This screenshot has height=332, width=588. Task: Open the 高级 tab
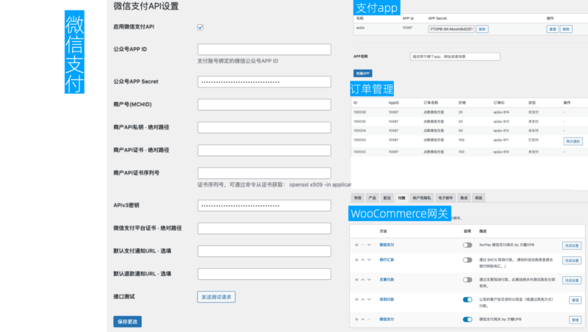[478, 198]
